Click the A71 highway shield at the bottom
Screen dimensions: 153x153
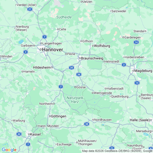[x=112, y=148]
